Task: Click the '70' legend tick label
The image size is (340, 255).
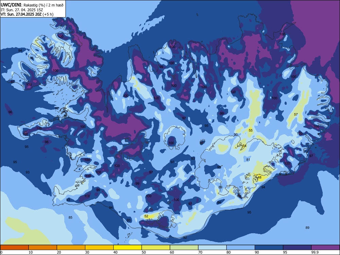Action: click(200, 252)
